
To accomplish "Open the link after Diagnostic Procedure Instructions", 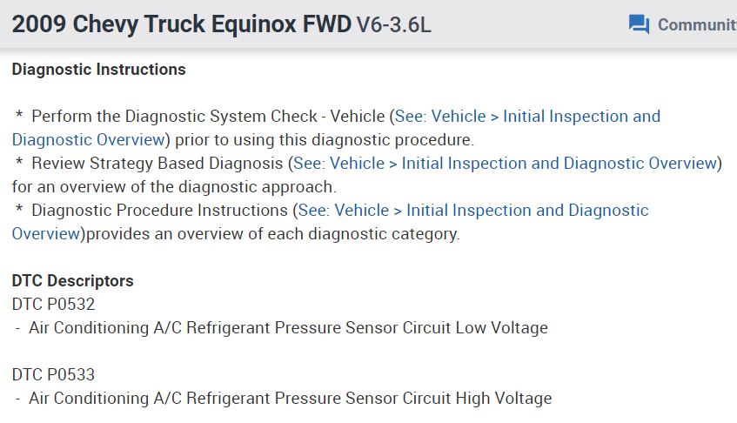I will [474, 211].
